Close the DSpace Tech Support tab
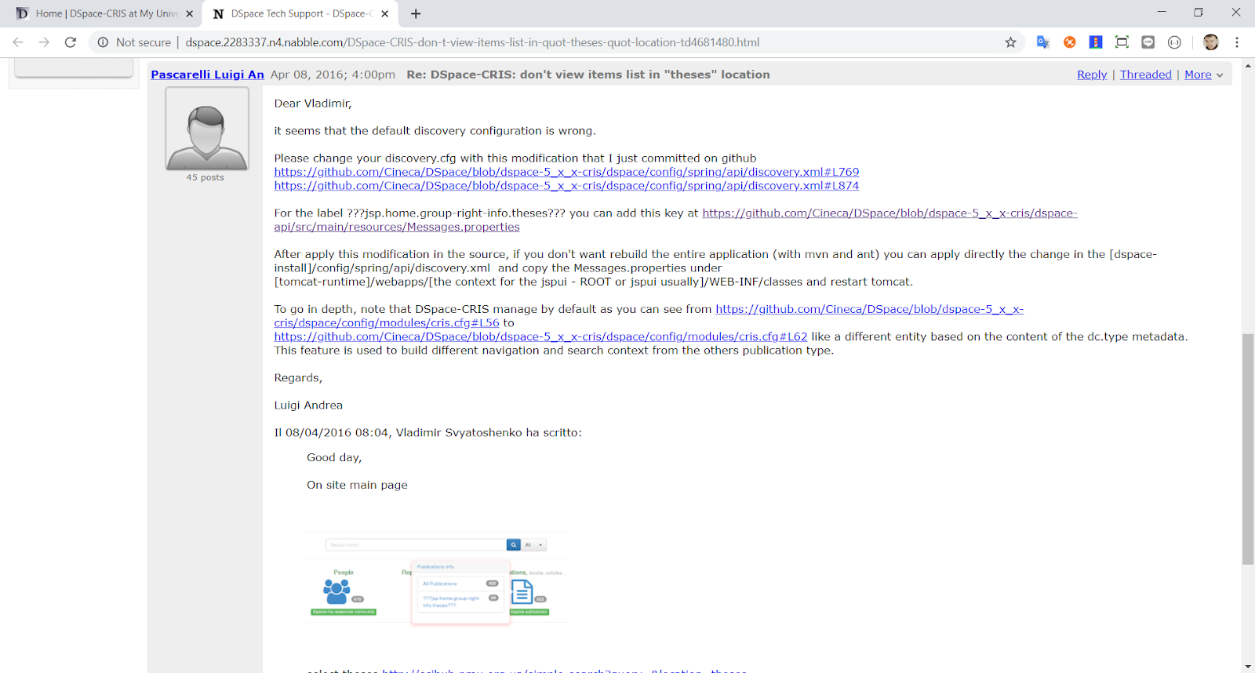Image resolution: width=1255 pixels, height=673 pixels. coord(385,13)
